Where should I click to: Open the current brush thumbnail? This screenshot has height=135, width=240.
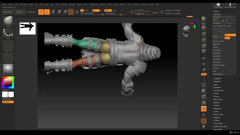click(x=8, y=21)
